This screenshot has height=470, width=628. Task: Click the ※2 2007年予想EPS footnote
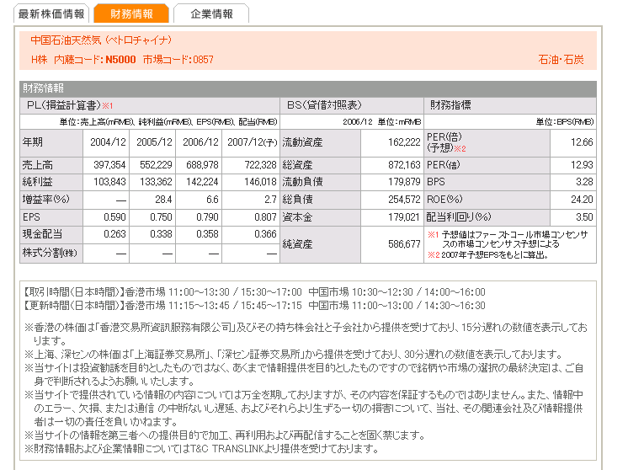click(x=487, y=255)
